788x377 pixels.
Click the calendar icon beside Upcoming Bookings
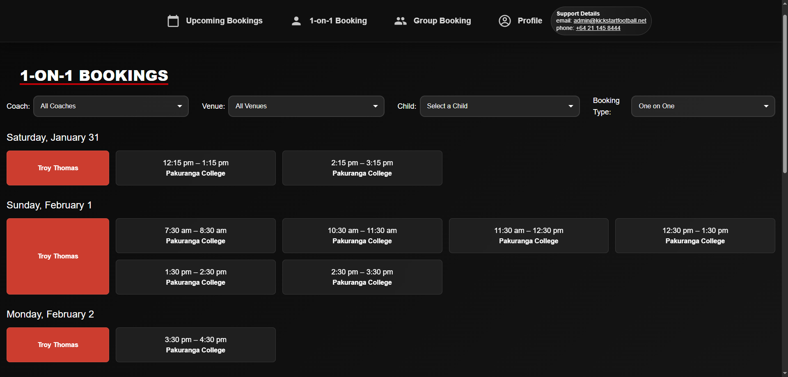pos(173,21)
